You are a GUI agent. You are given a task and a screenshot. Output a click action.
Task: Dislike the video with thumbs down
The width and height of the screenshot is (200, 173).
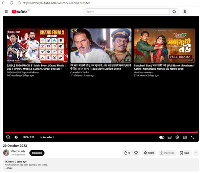136,153
